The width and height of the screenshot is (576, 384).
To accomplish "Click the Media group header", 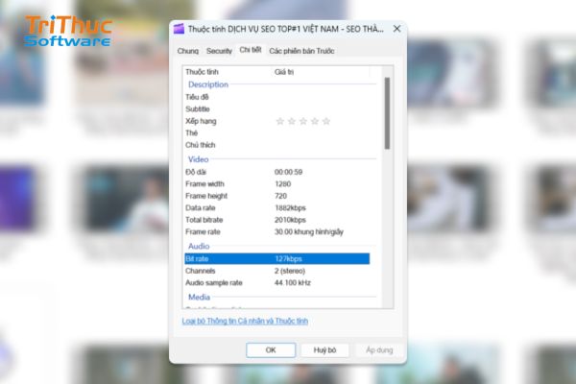I will (199, 297).
